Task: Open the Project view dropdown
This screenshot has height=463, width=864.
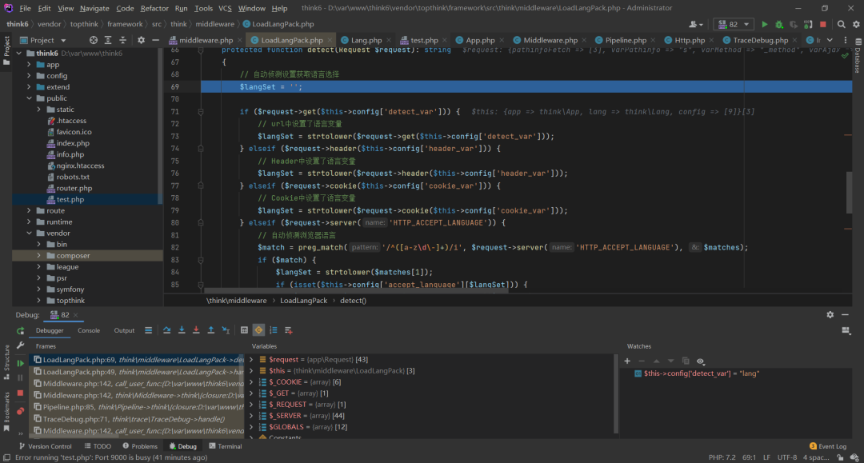Action: coord(42,40)
